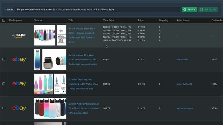Click the Pictures column header
Viewport: 223px width, 125px height.
coord(38,20)
